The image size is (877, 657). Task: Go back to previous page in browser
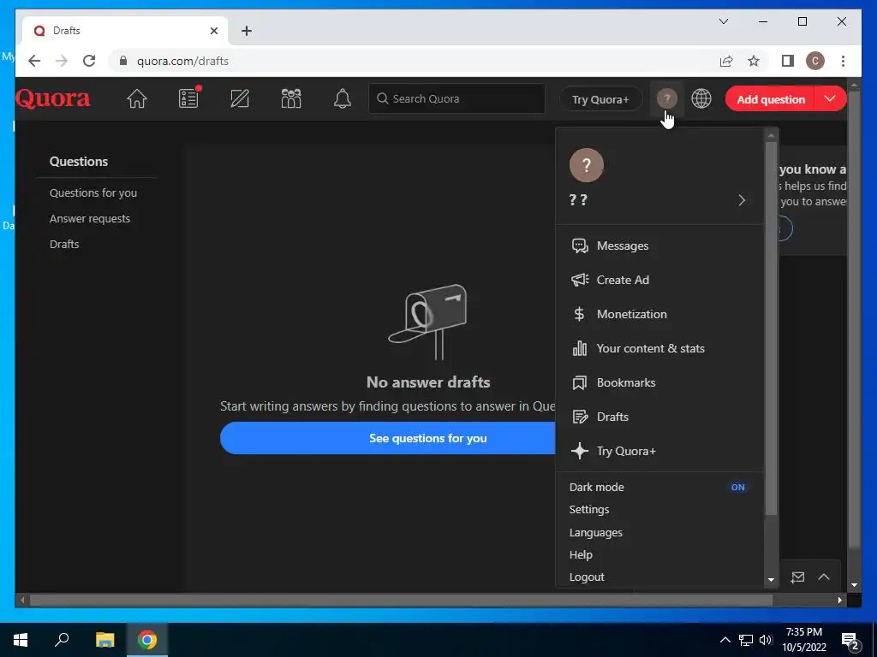[34, 61]
